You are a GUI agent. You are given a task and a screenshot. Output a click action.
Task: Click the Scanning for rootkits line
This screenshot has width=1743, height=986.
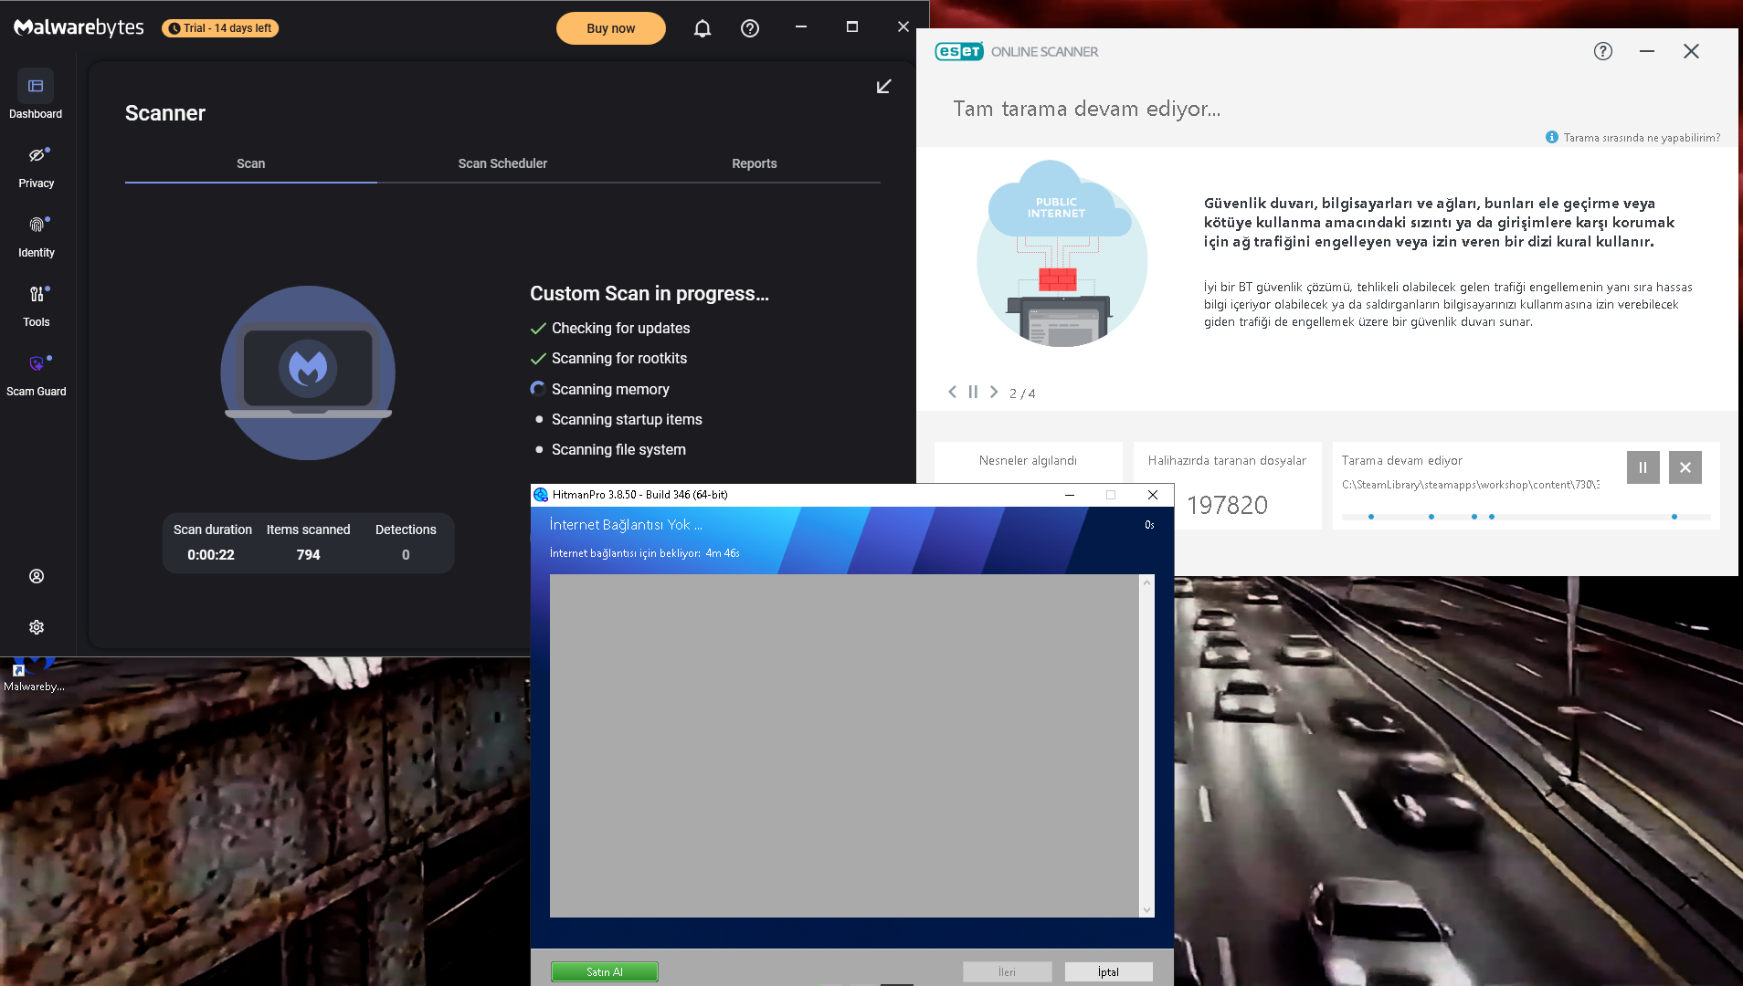click(618, 358)
